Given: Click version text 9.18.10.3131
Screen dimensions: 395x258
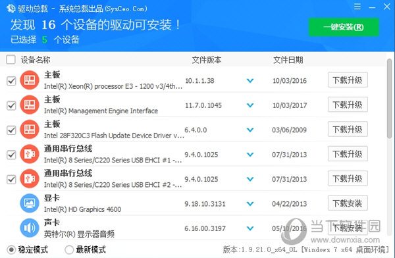Looking at the screenshot, I should 205,204.
